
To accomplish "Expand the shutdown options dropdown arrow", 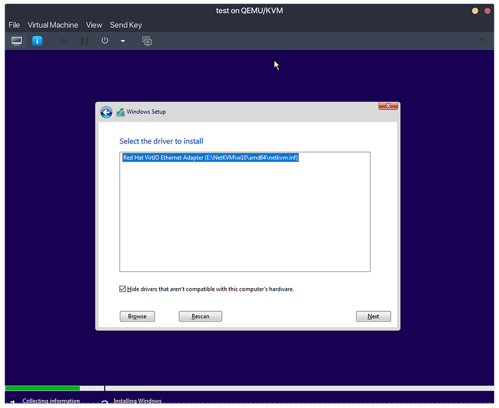I will pyautogui.click(x=123, y=41).
